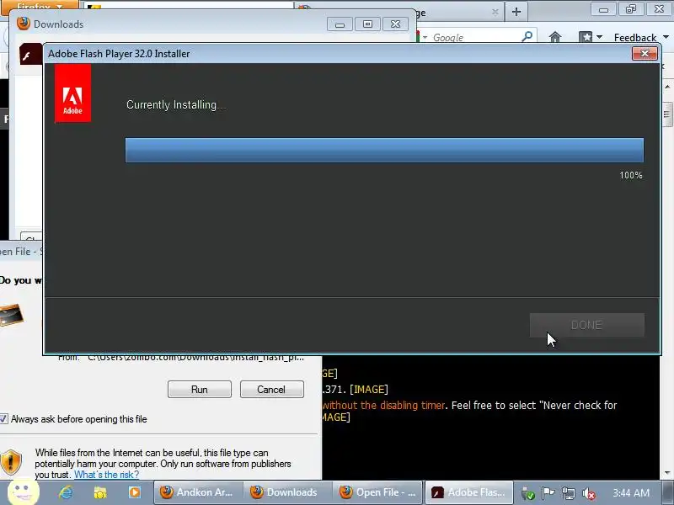The width and height of the screenshot is (674, 505).
Task: Click the Firefox page scrollbar down arrow
Action: tap(667, 473)
